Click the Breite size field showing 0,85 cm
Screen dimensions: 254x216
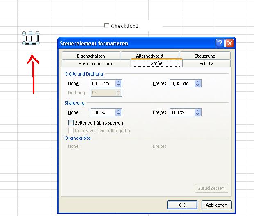tap(182, 83)
